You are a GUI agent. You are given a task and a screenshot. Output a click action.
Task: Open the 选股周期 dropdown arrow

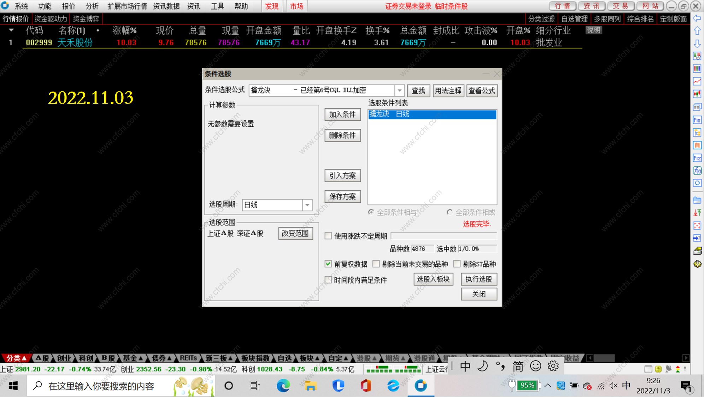pos(307,205)
